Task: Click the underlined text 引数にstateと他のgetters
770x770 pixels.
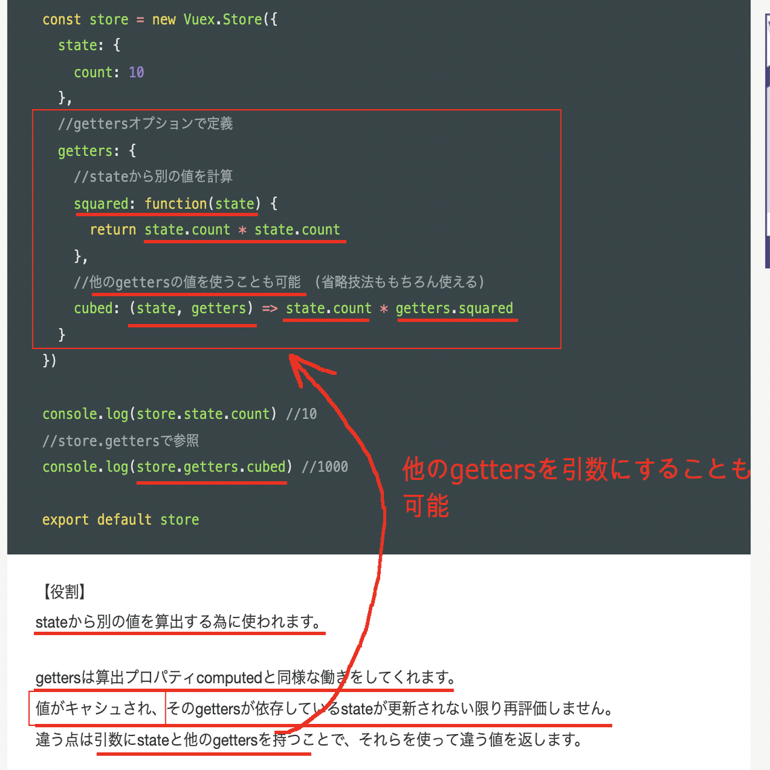Action: (203, 740)
